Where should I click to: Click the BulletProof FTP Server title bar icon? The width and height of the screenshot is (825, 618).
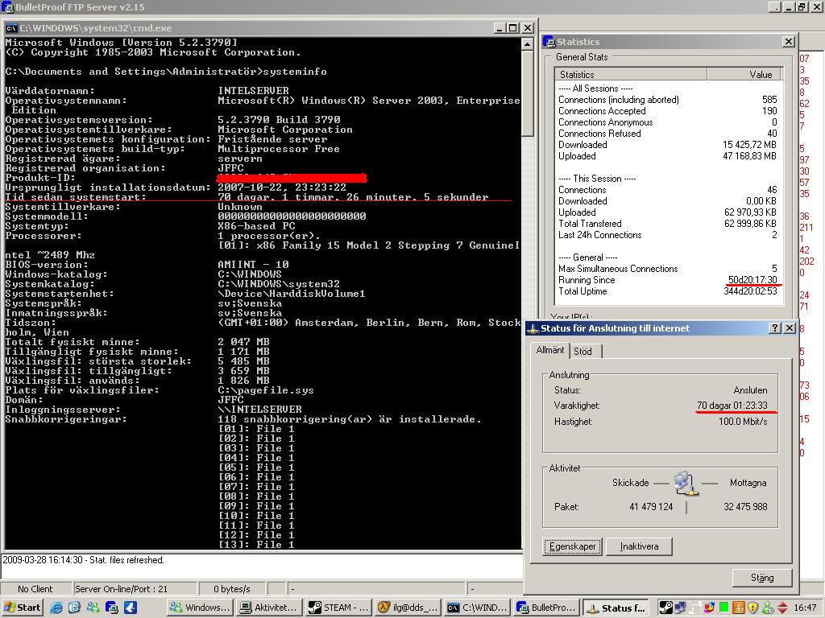(x=7, y=6)
